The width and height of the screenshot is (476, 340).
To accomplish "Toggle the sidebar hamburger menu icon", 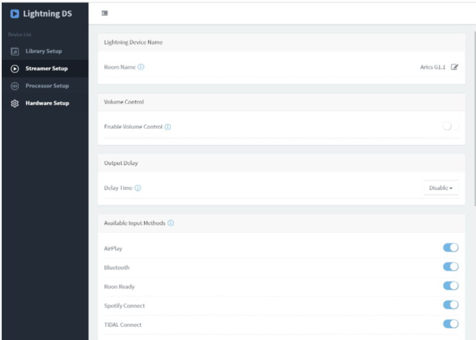I will click(105, 13).
